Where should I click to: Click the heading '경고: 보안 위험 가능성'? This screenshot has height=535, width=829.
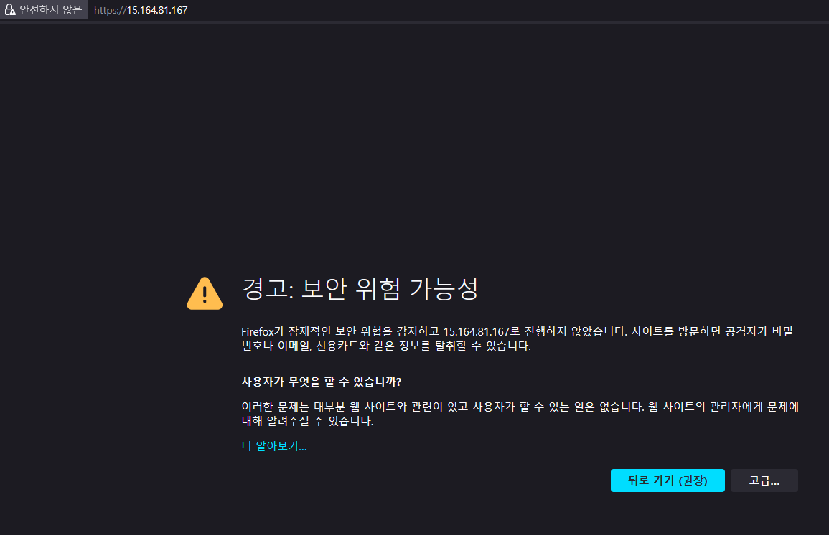pyautogui.click(x=360, y=289)
